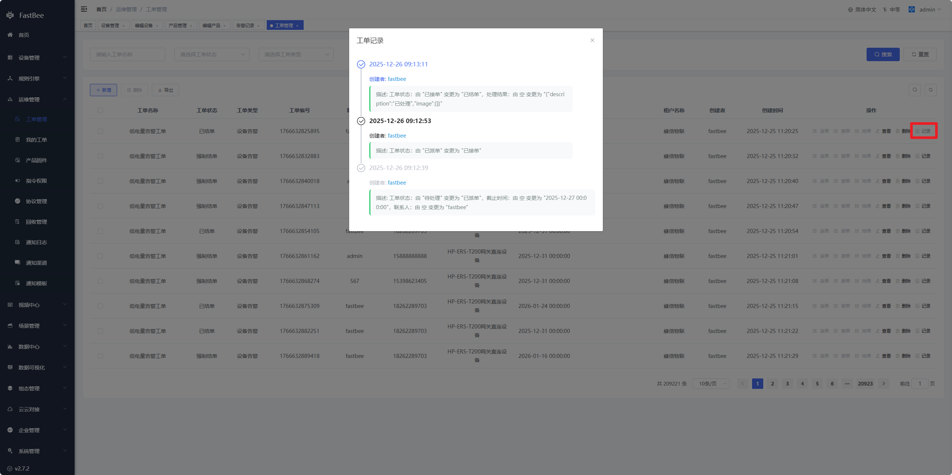Check the row with 工单编号 1766632861162
Image resolution: width=952 pixels, height=475 pixels.
point(100,256)
